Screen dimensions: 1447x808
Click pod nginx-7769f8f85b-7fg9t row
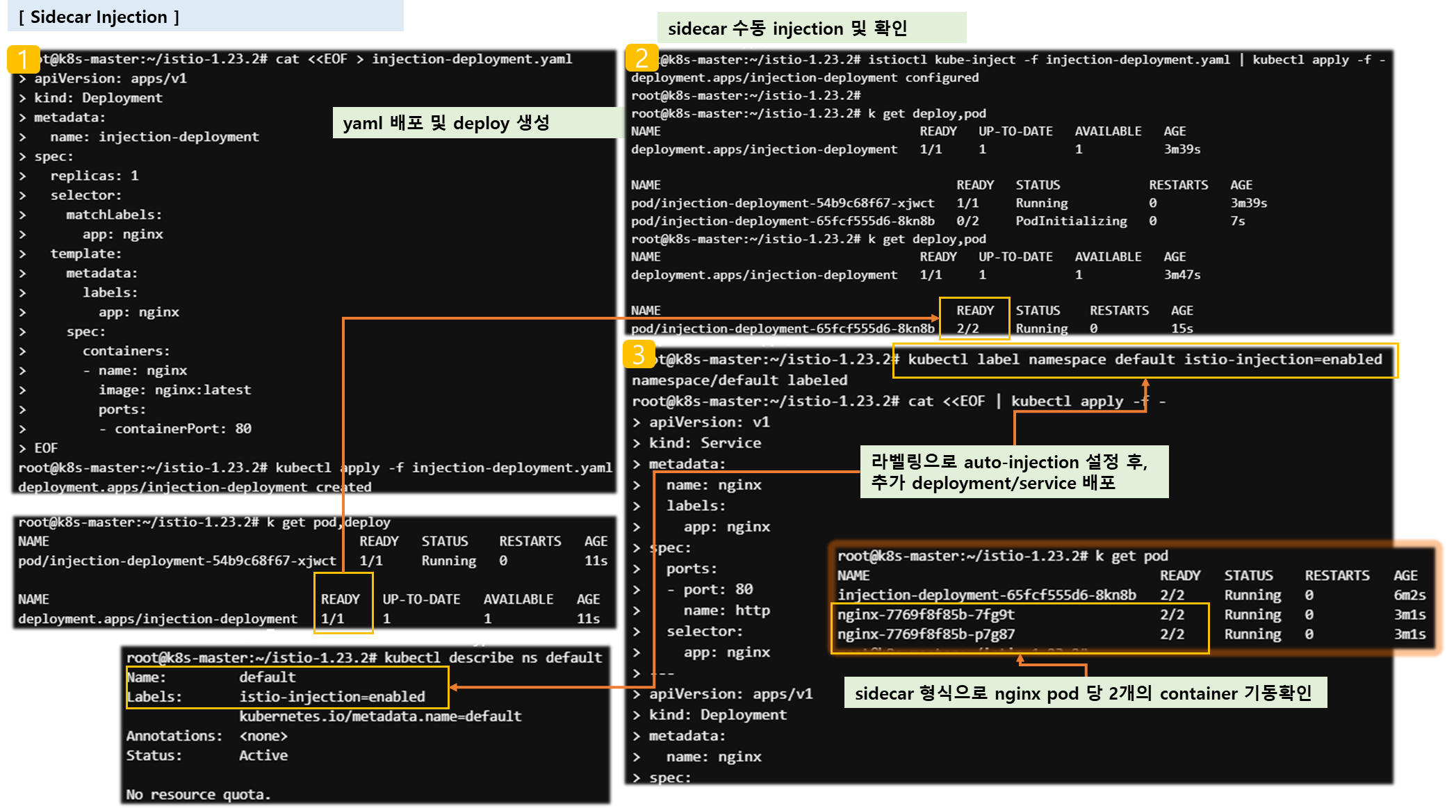coord(926,615)
